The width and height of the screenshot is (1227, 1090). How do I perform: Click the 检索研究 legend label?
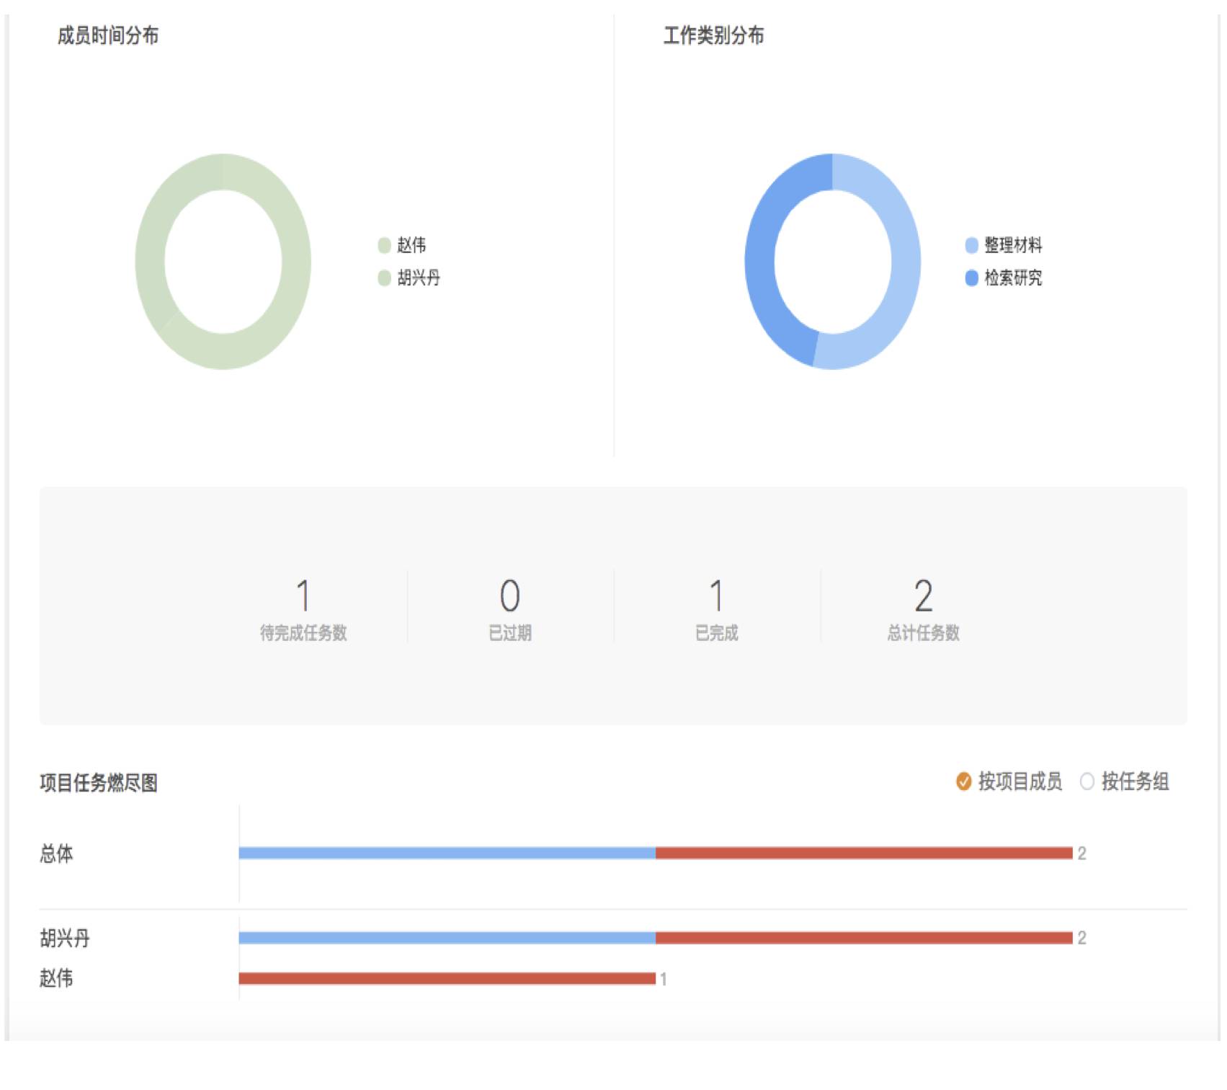point(1013,278)
